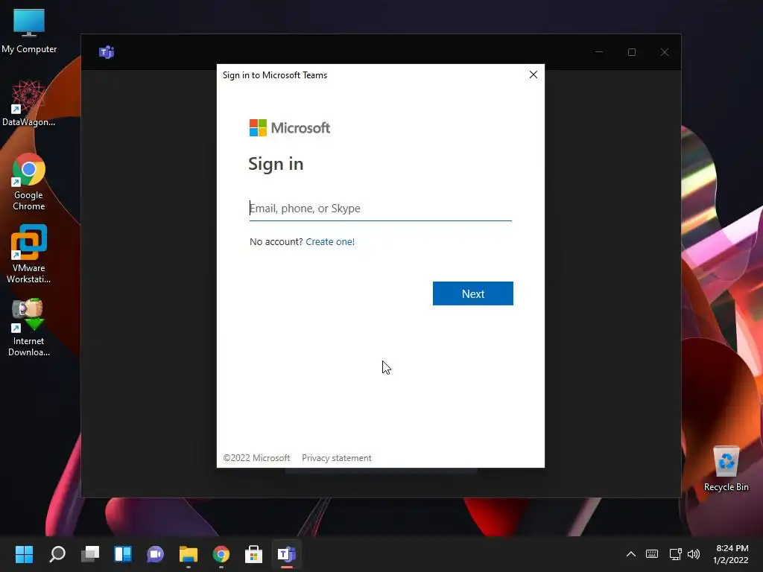Select the DataWagon desktop shortcut
Image resolution: width=763 pixels, height=572 pixels.
click(x=29, y=104)
